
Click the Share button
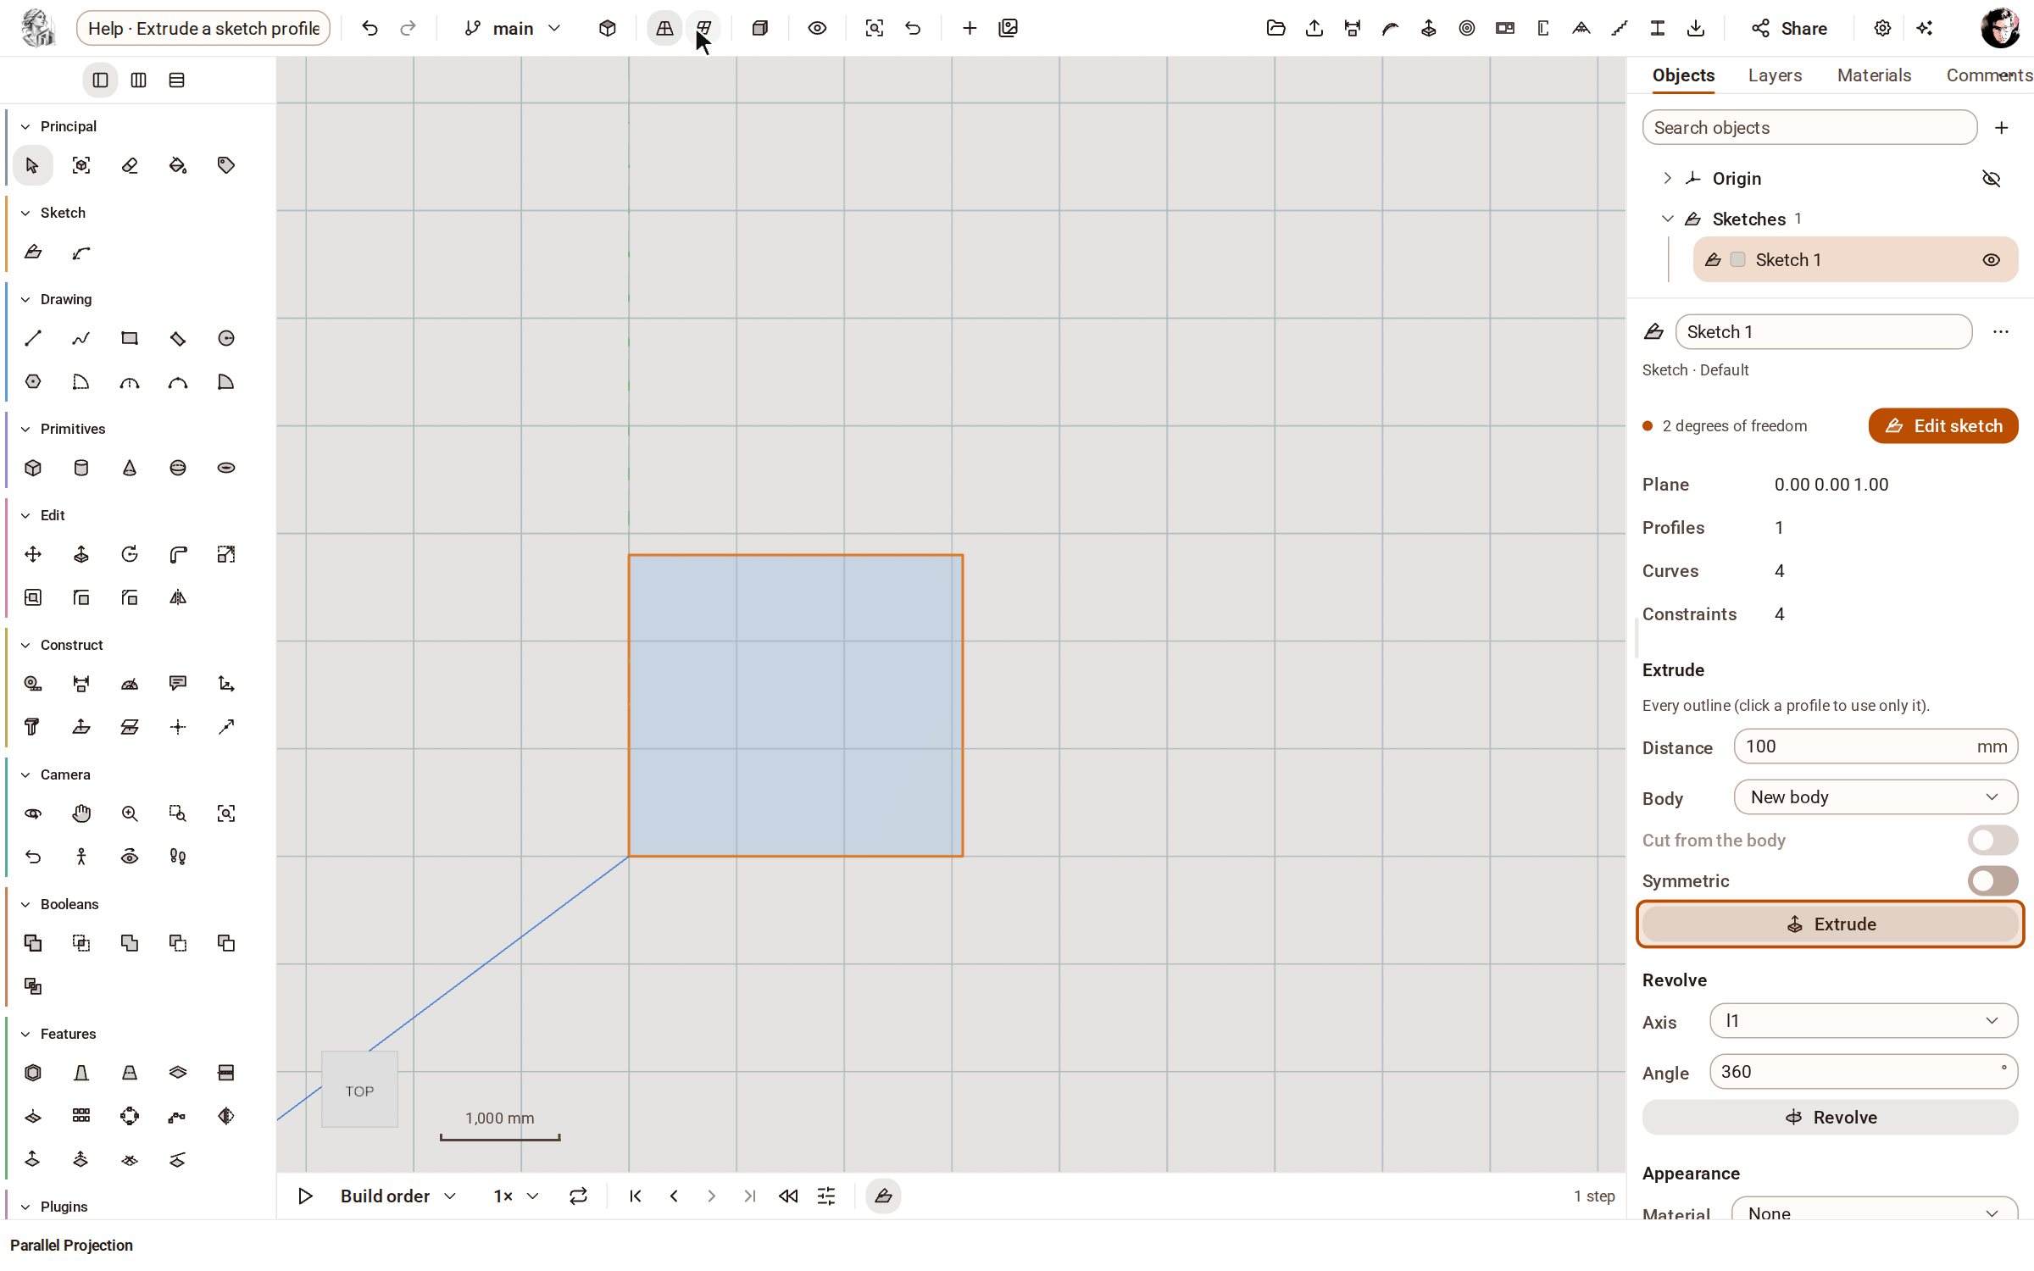coord(1789,28)
